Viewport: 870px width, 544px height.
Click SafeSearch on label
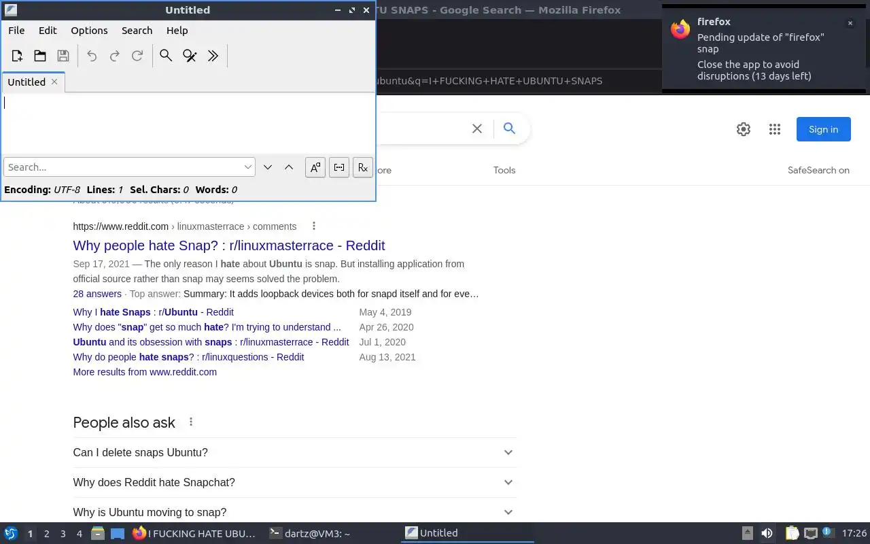click(x=818, y=170)
